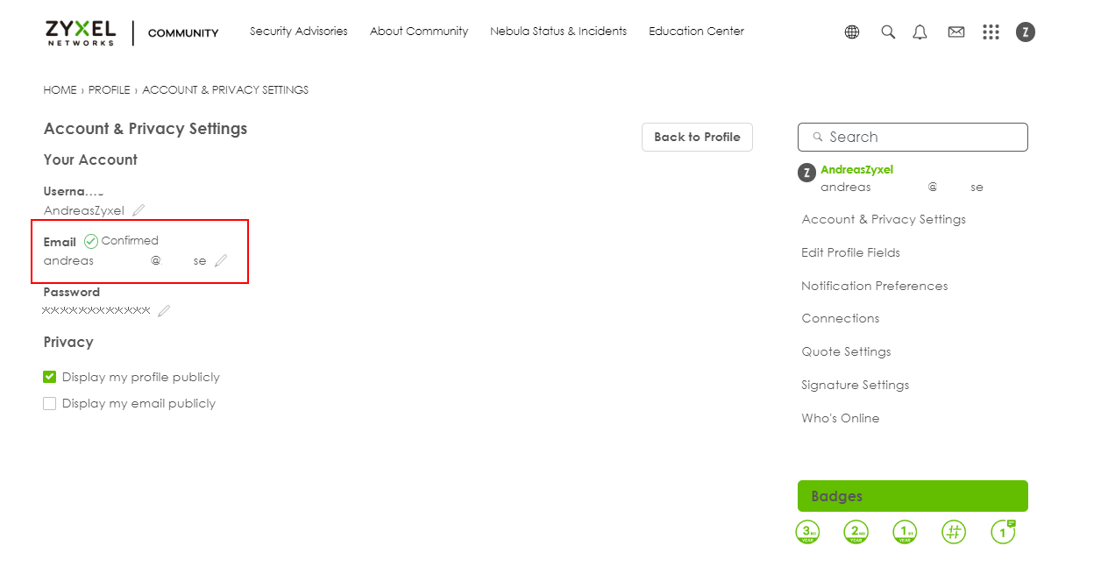Click the Back to Profile button

pyautogui.click(x=697, y=137)
